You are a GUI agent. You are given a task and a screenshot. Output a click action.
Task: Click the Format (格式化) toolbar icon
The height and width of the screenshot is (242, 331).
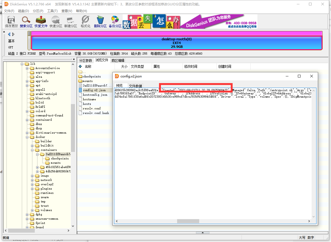pos(85,22)
